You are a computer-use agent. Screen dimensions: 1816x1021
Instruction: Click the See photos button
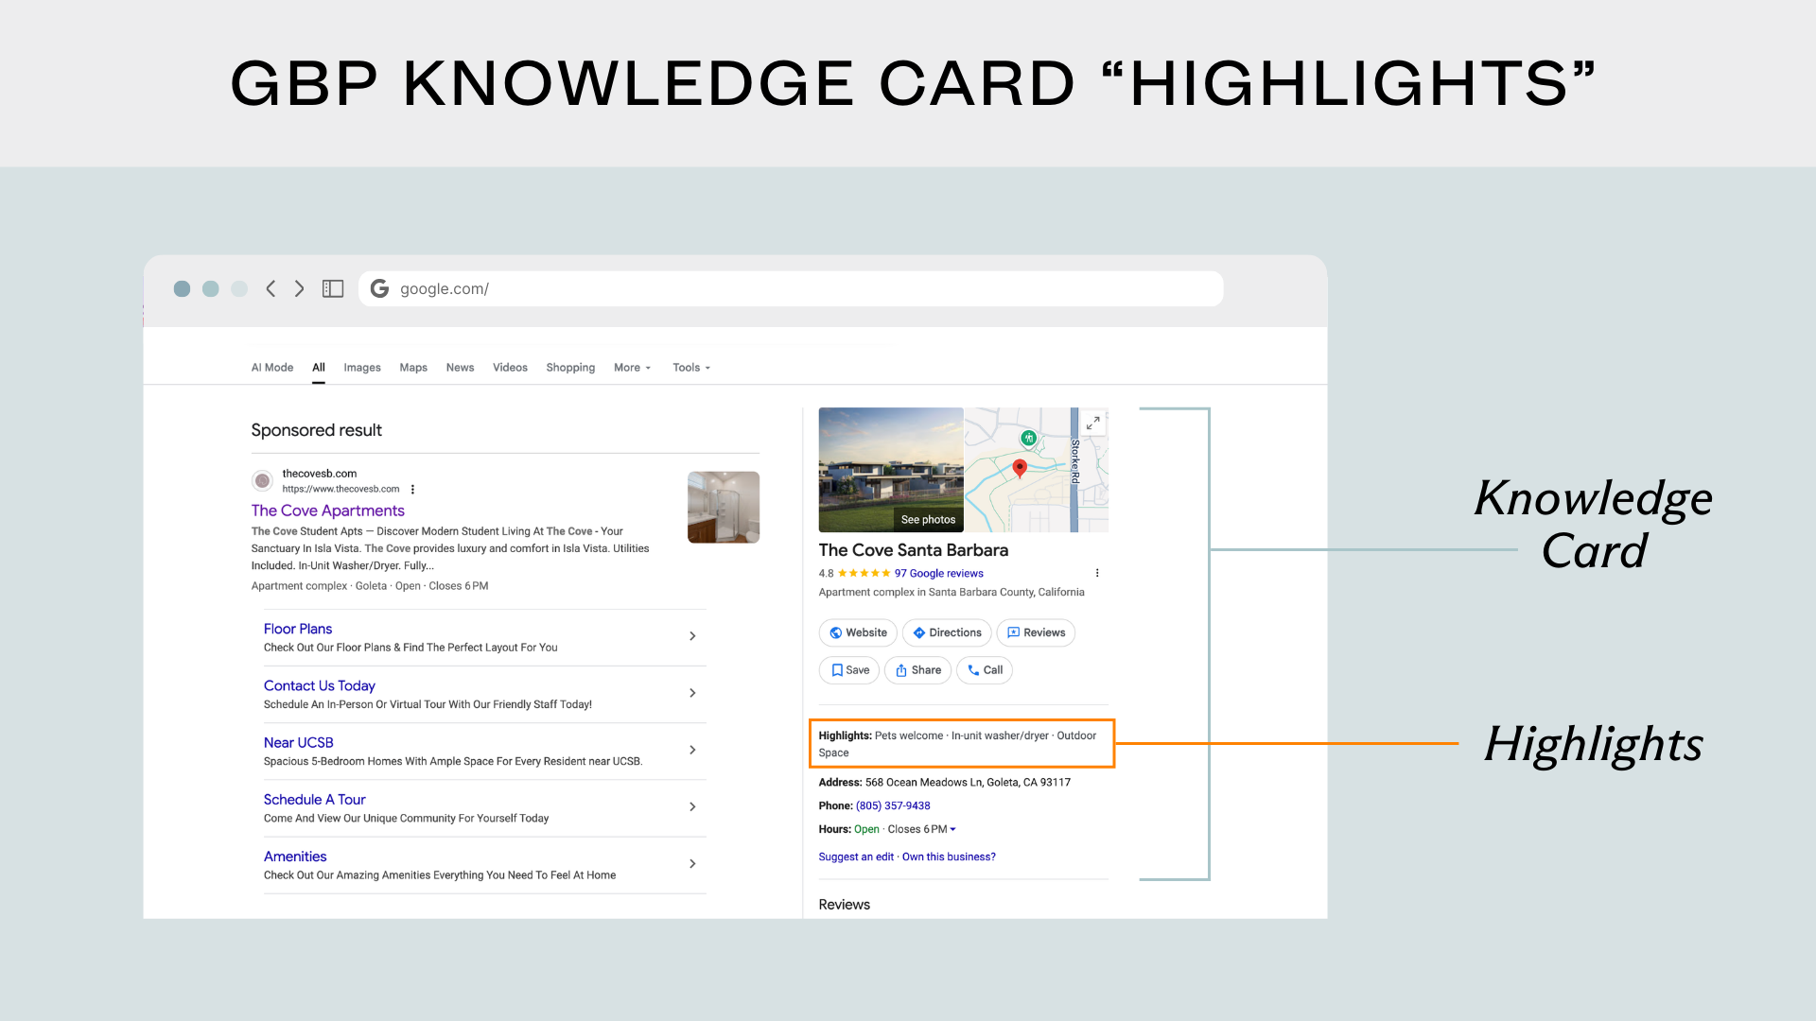pos(927,519)
